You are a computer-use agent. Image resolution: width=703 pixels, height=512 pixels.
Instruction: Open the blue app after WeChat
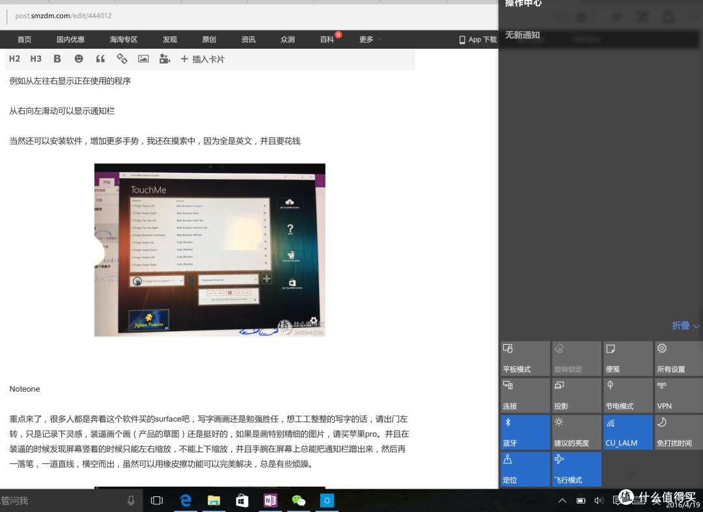327,500
